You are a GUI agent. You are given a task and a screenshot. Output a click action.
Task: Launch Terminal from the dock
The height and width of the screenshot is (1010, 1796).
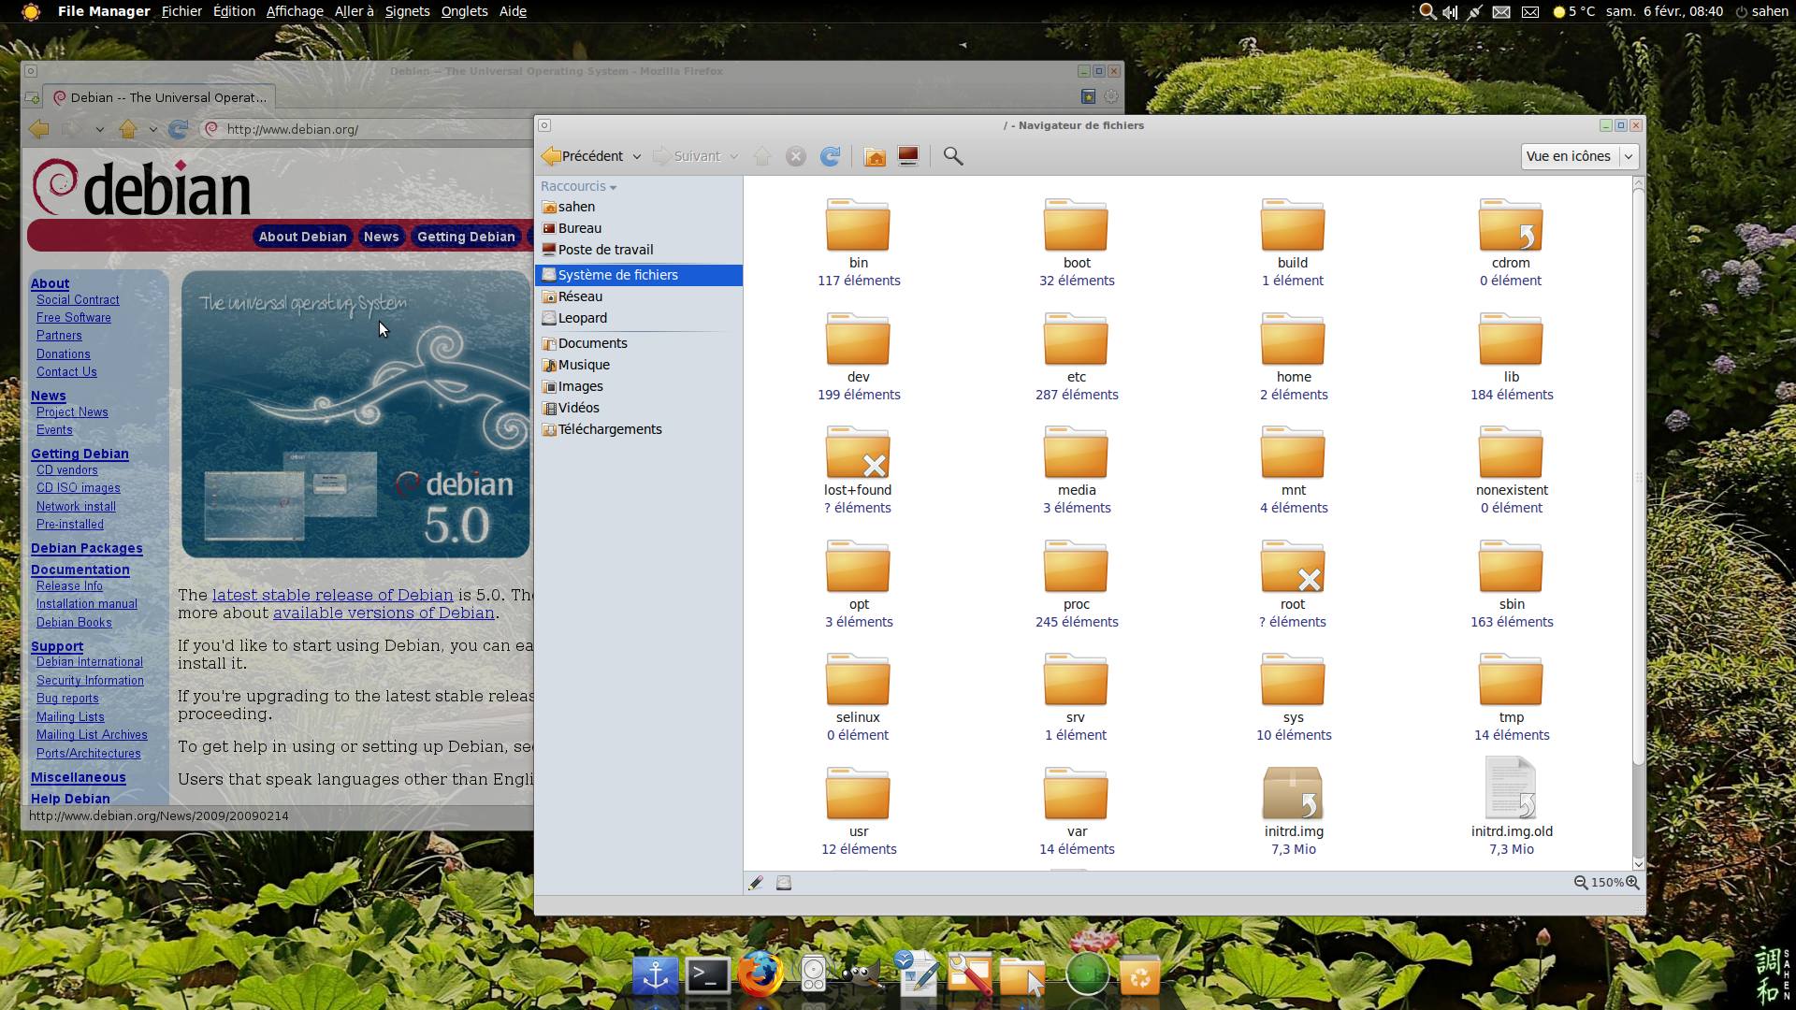708,974
